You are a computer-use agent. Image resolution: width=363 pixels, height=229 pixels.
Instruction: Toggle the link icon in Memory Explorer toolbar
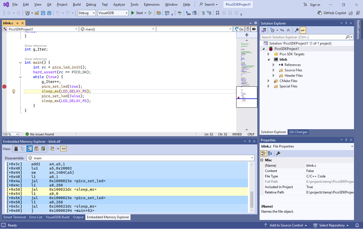pos(63,149)
